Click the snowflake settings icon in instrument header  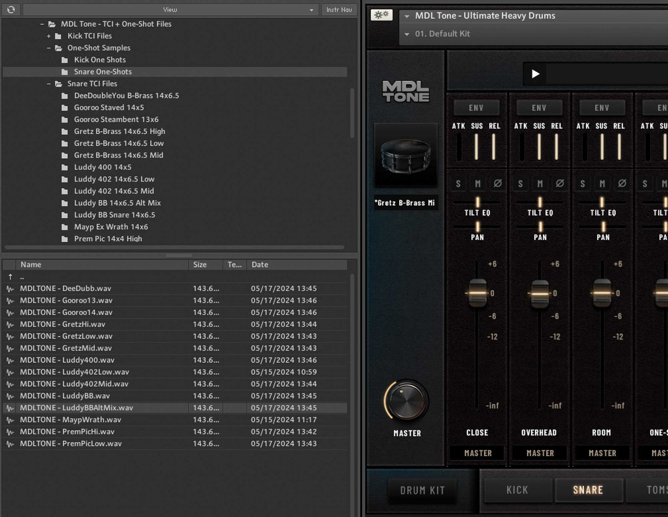(381, 16)
